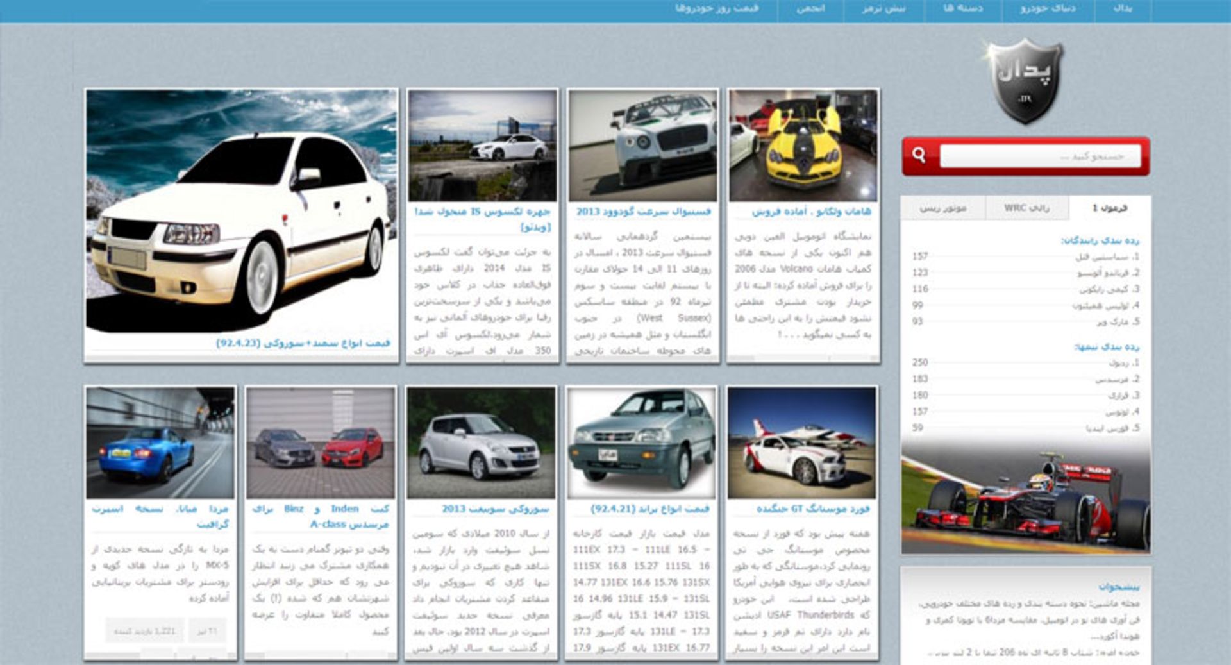Open the white Lexus IS thumbnail

pos(482,146)
